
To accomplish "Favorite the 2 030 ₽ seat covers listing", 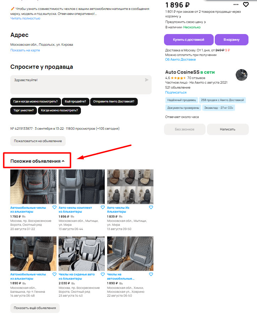I will click(x=103, y=274).
